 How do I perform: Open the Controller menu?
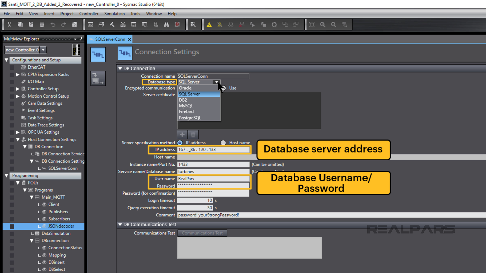pos(89,14)
